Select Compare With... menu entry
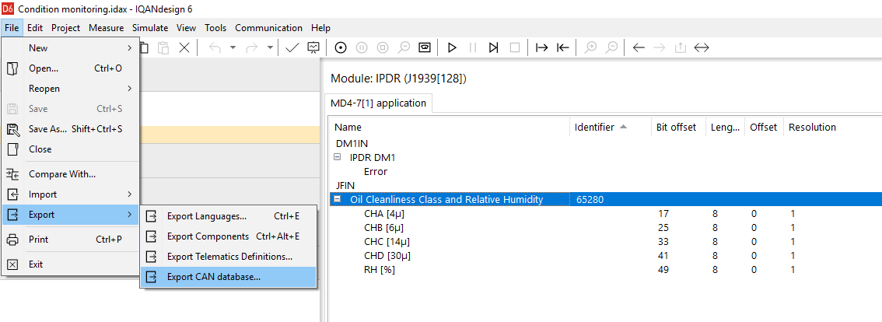The height and width of the screenshot is (322, 882). (x=70, y=174)
